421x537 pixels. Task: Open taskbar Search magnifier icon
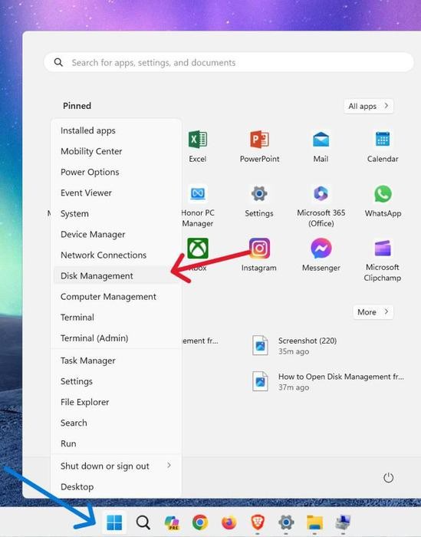pyautogui.click(x=143, y=522)
